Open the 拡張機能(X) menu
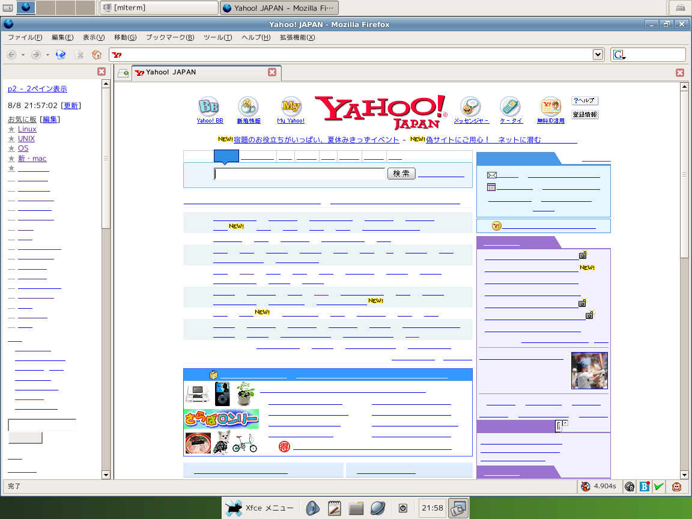 point(297,37)
